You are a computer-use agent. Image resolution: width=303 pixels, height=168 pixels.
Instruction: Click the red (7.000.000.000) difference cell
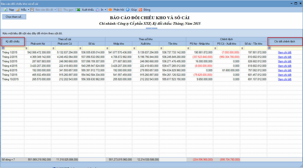227,52
